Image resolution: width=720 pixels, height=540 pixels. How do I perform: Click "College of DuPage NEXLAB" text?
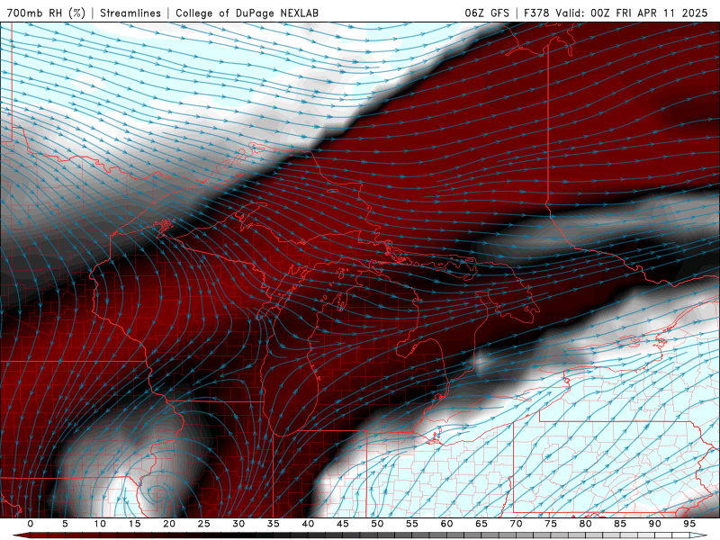click(x=247, y=13)
